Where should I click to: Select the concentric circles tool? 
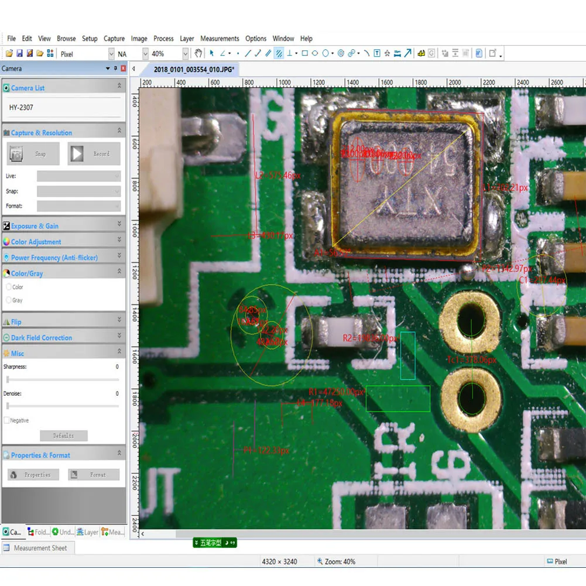coord(341,53)
